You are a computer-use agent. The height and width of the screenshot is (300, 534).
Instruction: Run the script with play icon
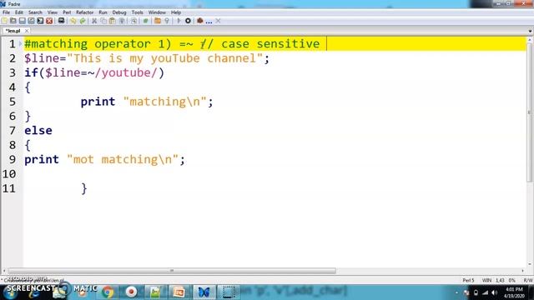coord(179,21)
